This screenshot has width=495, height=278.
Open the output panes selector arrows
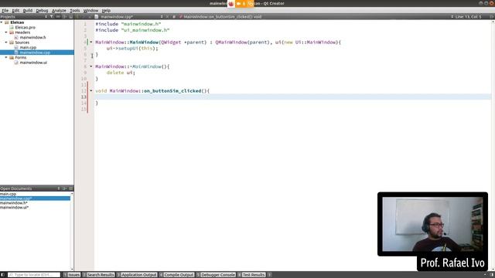(270, 275)
